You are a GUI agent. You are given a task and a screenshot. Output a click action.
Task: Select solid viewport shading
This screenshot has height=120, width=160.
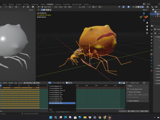(138, 7)
